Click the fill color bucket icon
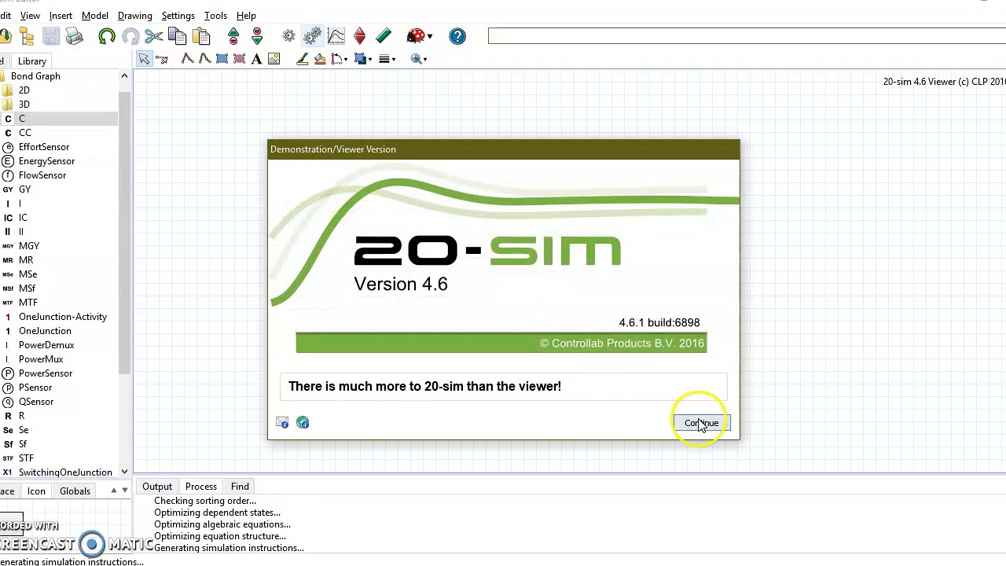 pos(320,59)
